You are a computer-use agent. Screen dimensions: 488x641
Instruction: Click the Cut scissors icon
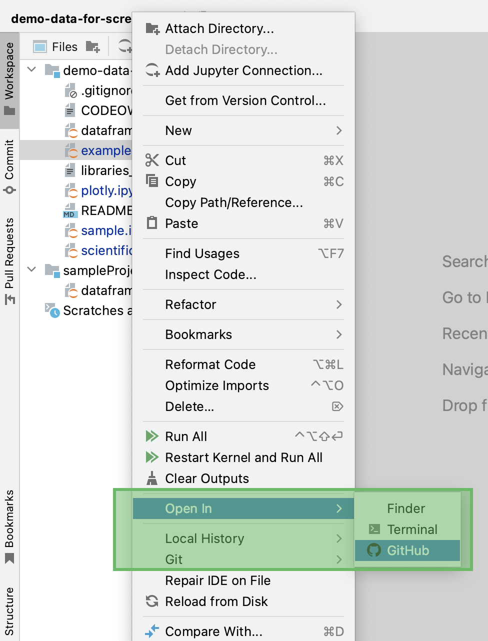click(x=151, y=160)
